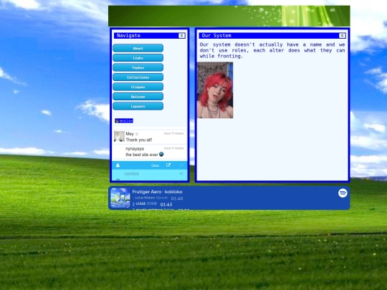Open the Collections page
387x290 pixels.
[x=138, y=77]
